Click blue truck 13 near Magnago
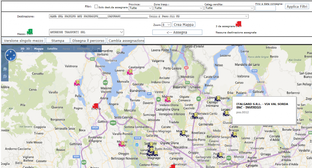312x168 pixels. 155,153
